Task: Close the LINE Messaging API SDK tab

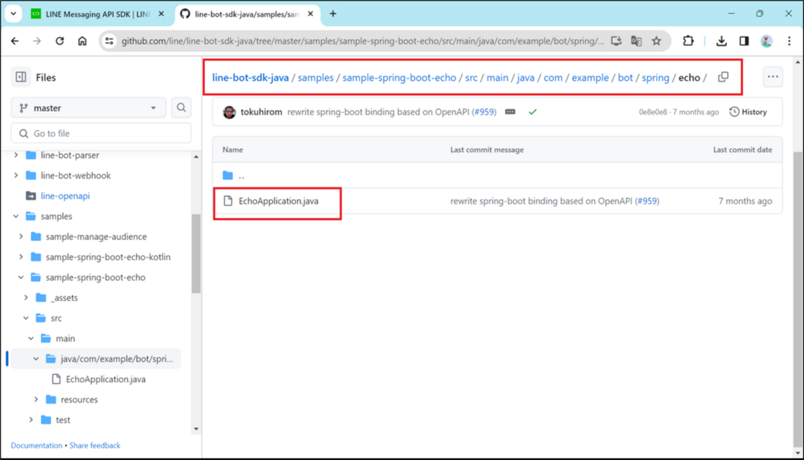Action: click(161, 13)
